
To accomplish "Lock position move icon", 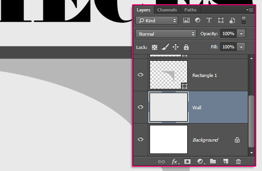I will [x=175, y=47].
